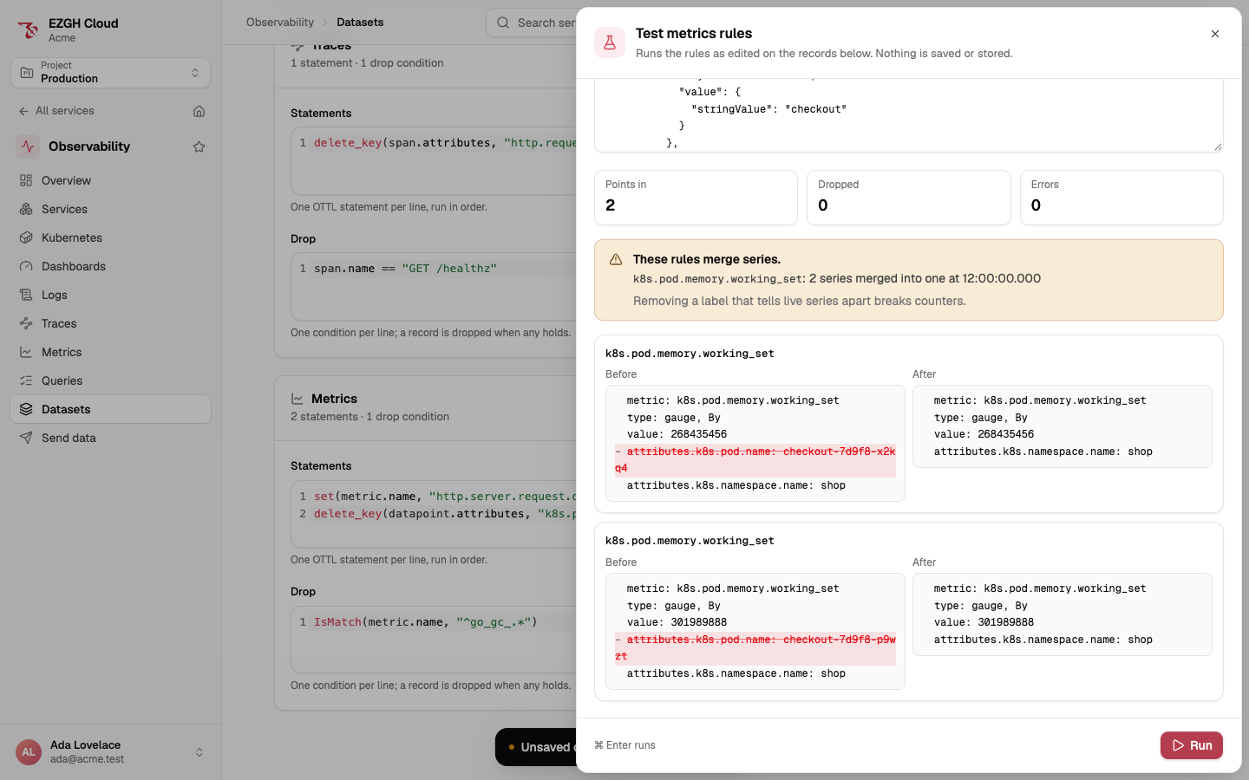Click the IsMatch drop condition editor
Viewport: 1249px width, 780px height.
pos(434,640)
